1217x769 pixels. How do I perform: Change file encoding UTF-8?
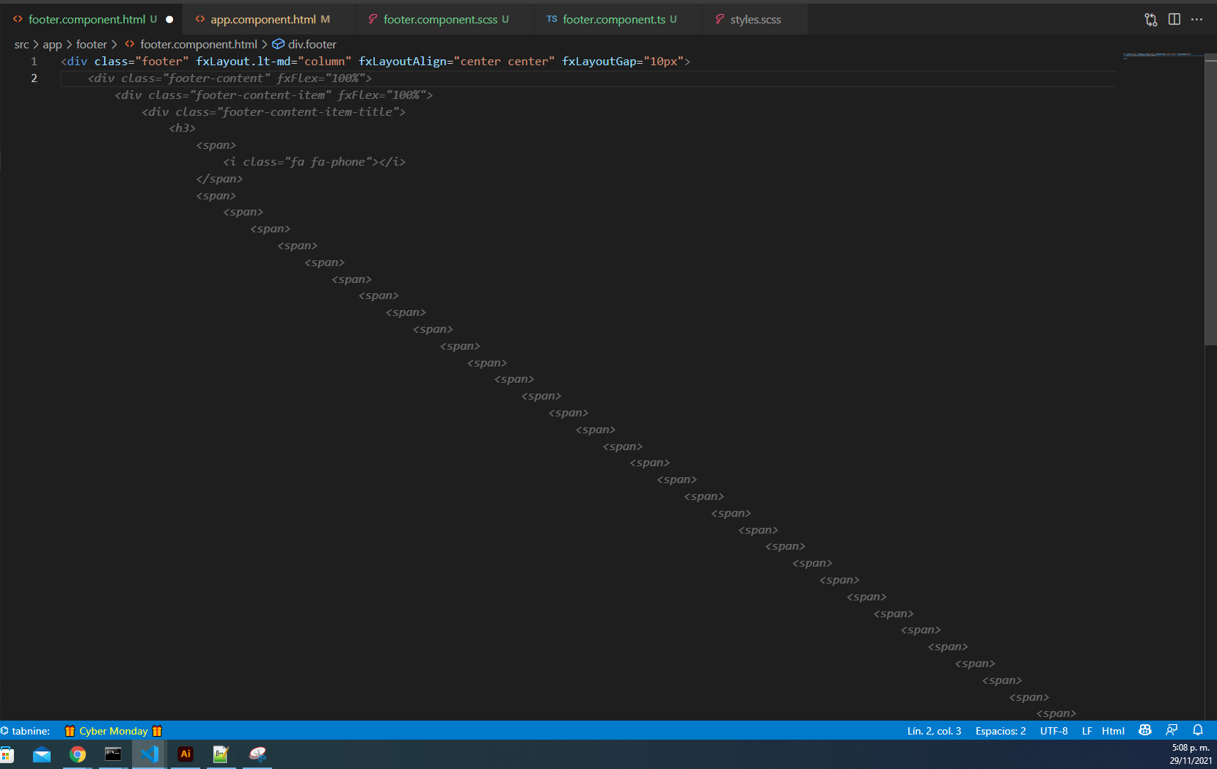tap(1054, 731)
